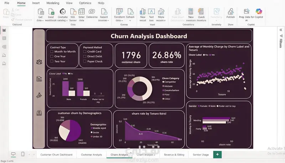Image resolution: width=285 pixels, height=163 pixels.
Task: Click the SQL Server icon
Action: tap(73, 12)
